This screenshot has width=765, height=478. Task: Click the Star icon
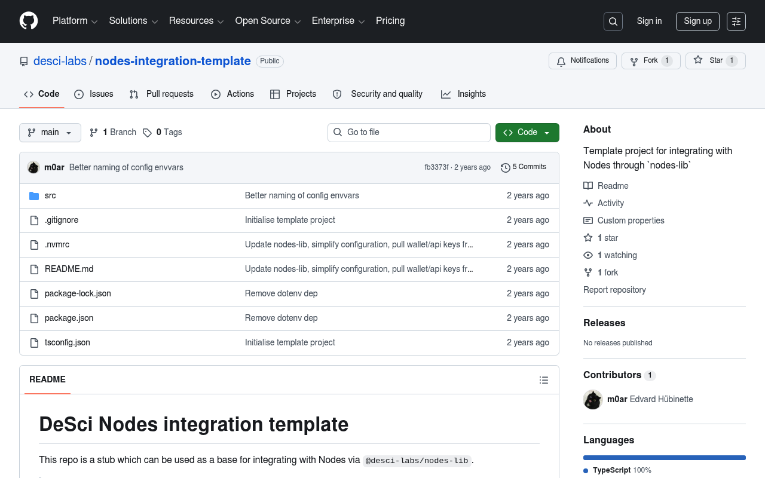(x=698, y=60)
